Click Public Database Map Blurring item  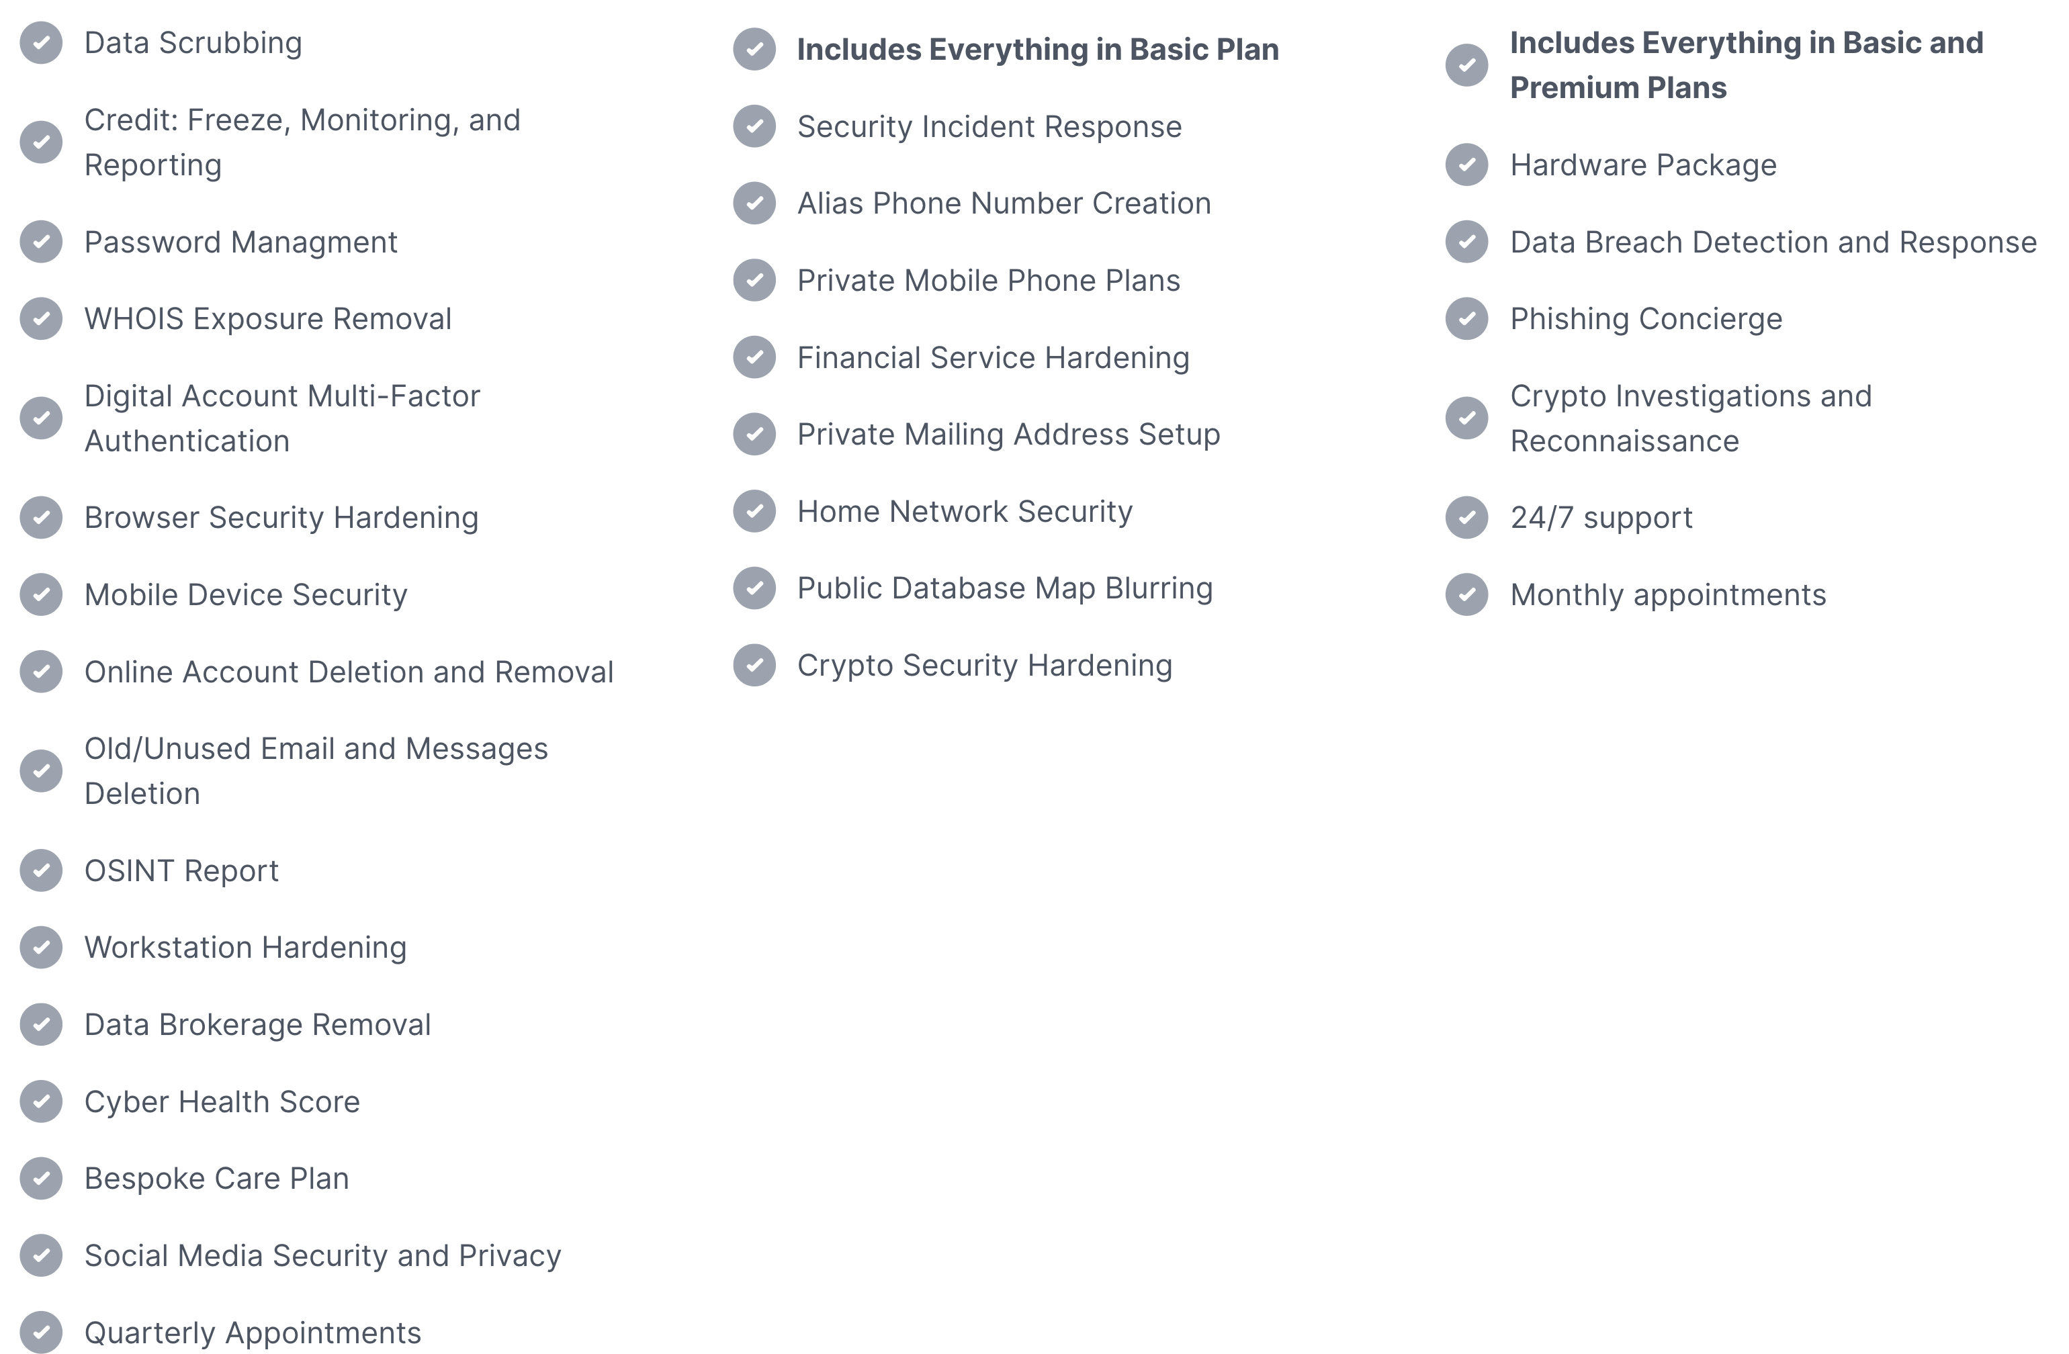(1005, 588)
